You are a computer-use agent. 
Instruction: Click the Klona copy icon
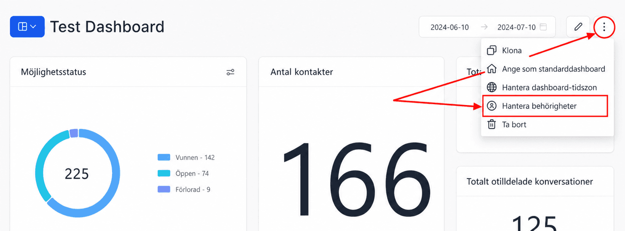(x=492, y=50)
